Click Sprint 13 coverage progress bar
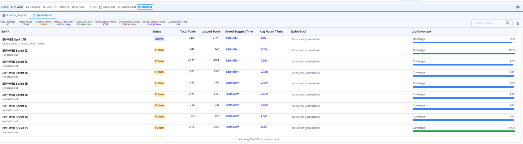Image resolution: width=523 pixels, height=144 pixels. point(464,65)
